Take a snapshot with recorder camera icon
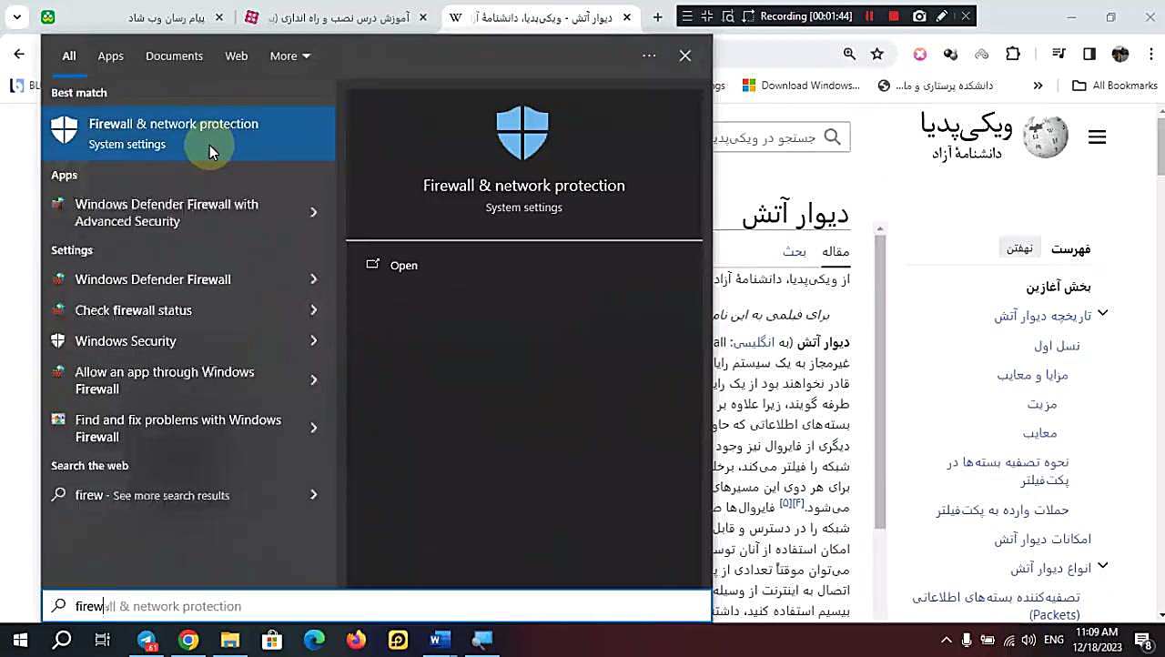This screenshot has height=657, width=1165. pos(919,16)
